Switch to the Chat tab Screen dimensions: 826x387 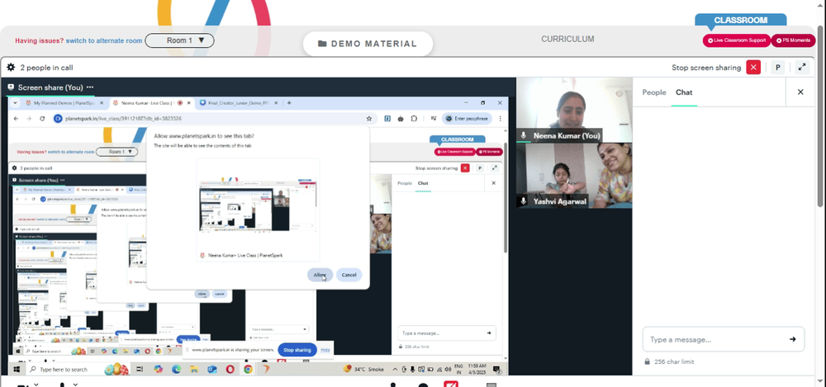click(684, 92)
